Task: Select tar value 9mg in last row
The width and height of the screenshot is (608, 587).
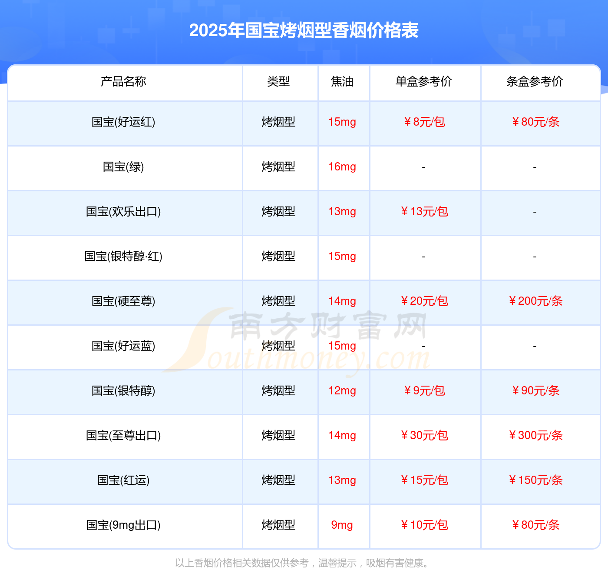Action: point(342,525)
